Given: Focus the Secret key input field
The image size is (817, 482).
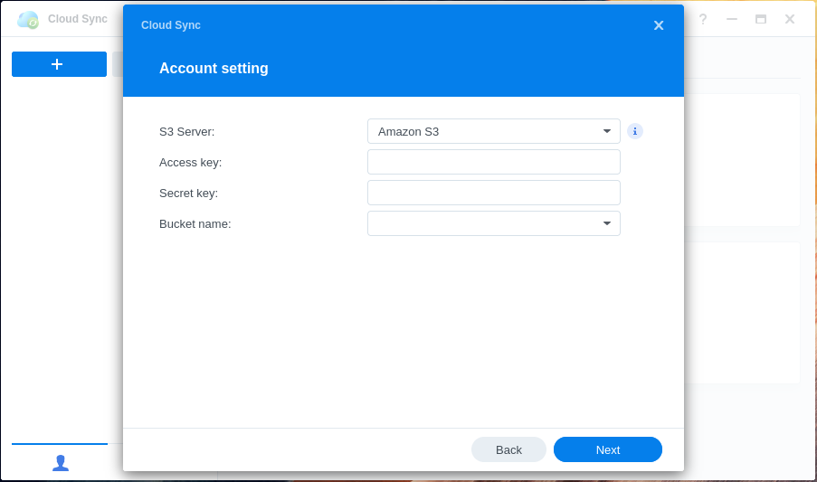Looking at the screenshot, I should click(x=493, y=193).
